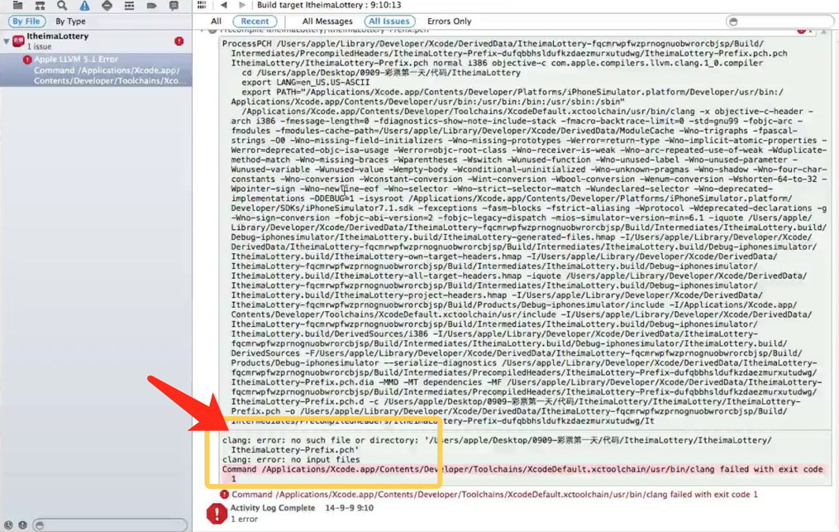Switch issue grouping to By Type
The height and width of the screenshot is (532, 839).
[x=70, y=22]
